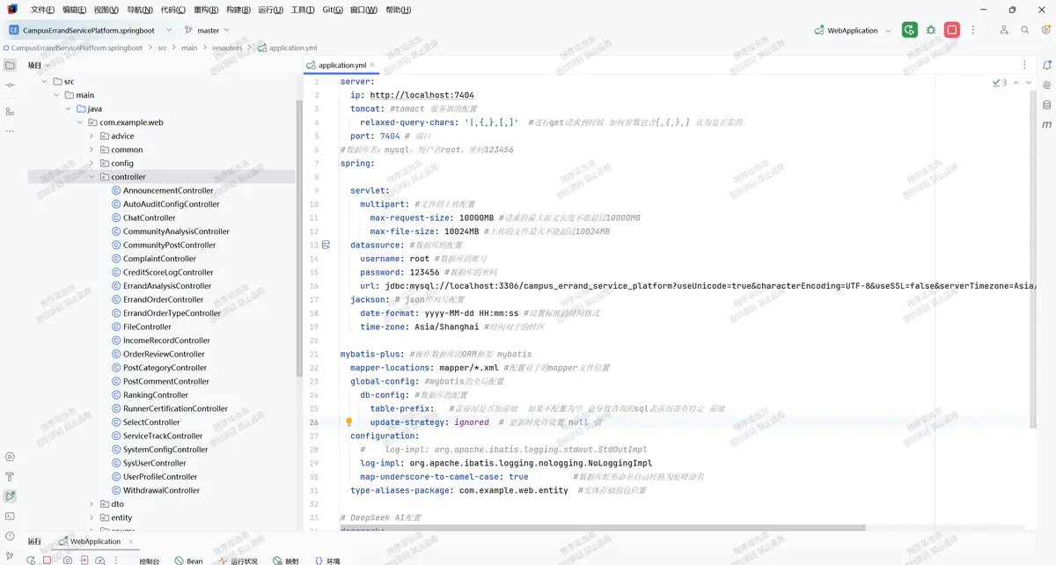
Task: Close the WebApplication run tab
Action: (x=129, y=541)
